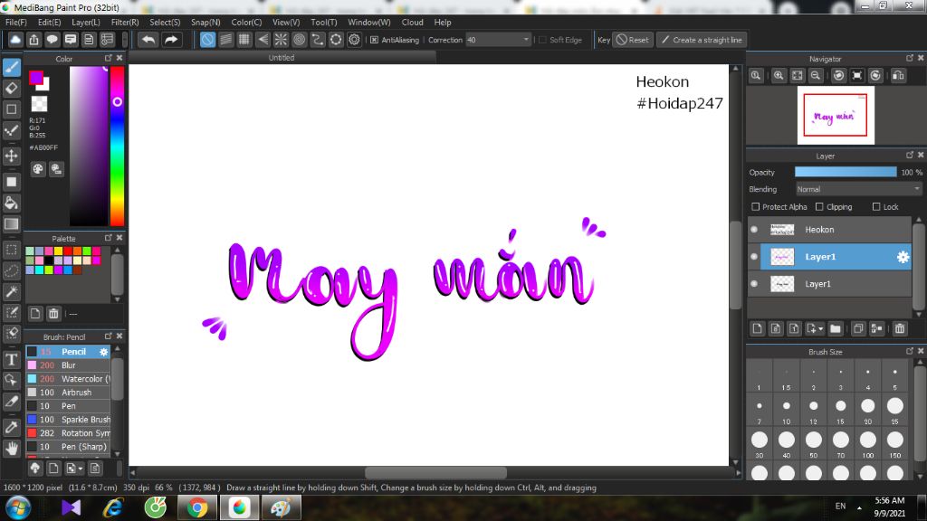Add a new layer folder

(x=836, y=328)
